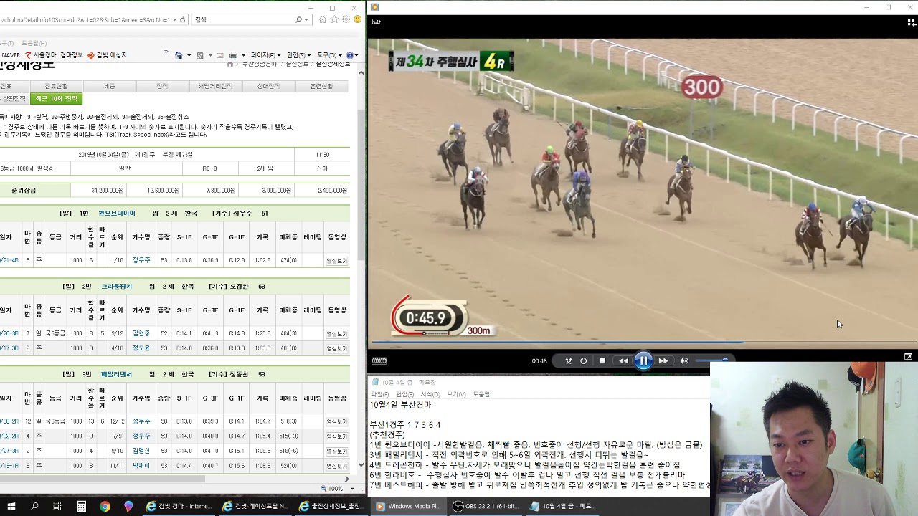Stop playback in Windows Media Player
This screenshot has width=918, height=516.
point(602,361)
